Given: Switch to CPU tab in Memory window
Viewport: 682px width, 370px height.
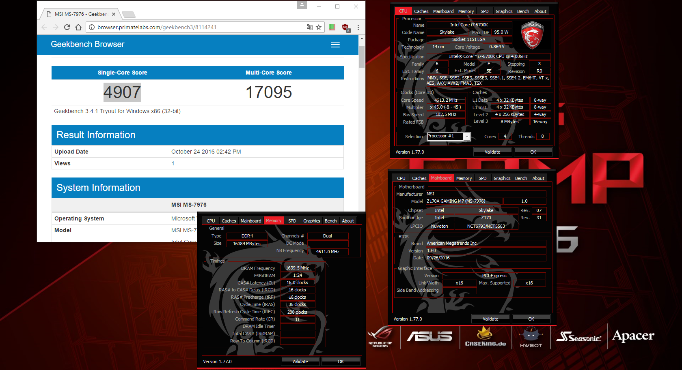Looking at the screenshot, I should (x=211, y=221).
